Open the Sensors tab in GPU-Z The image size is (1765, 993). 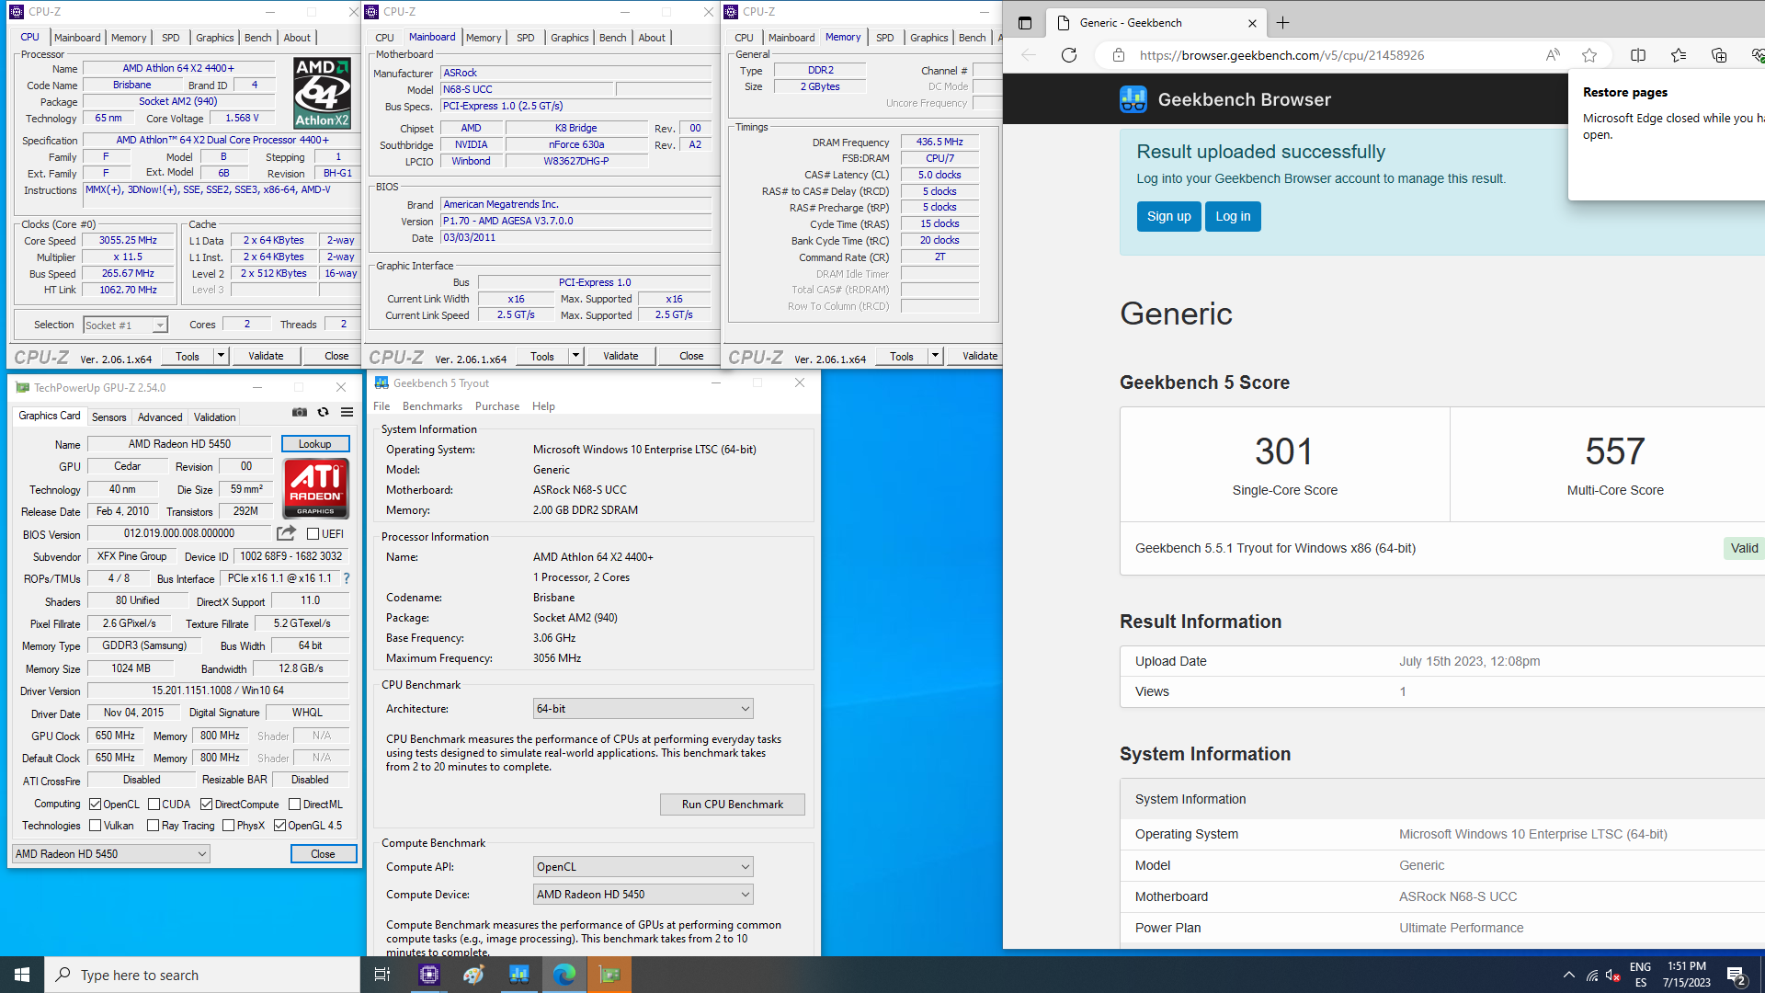109,417
